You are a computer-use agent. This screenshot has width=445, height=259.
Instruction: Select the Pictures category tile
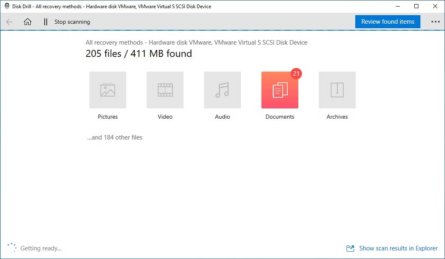108,90
